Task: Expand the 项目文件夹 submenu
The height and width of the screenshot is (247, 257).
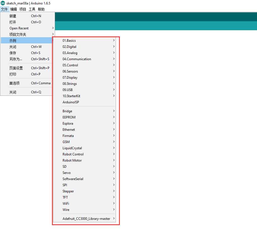Action: click(28, 34)
